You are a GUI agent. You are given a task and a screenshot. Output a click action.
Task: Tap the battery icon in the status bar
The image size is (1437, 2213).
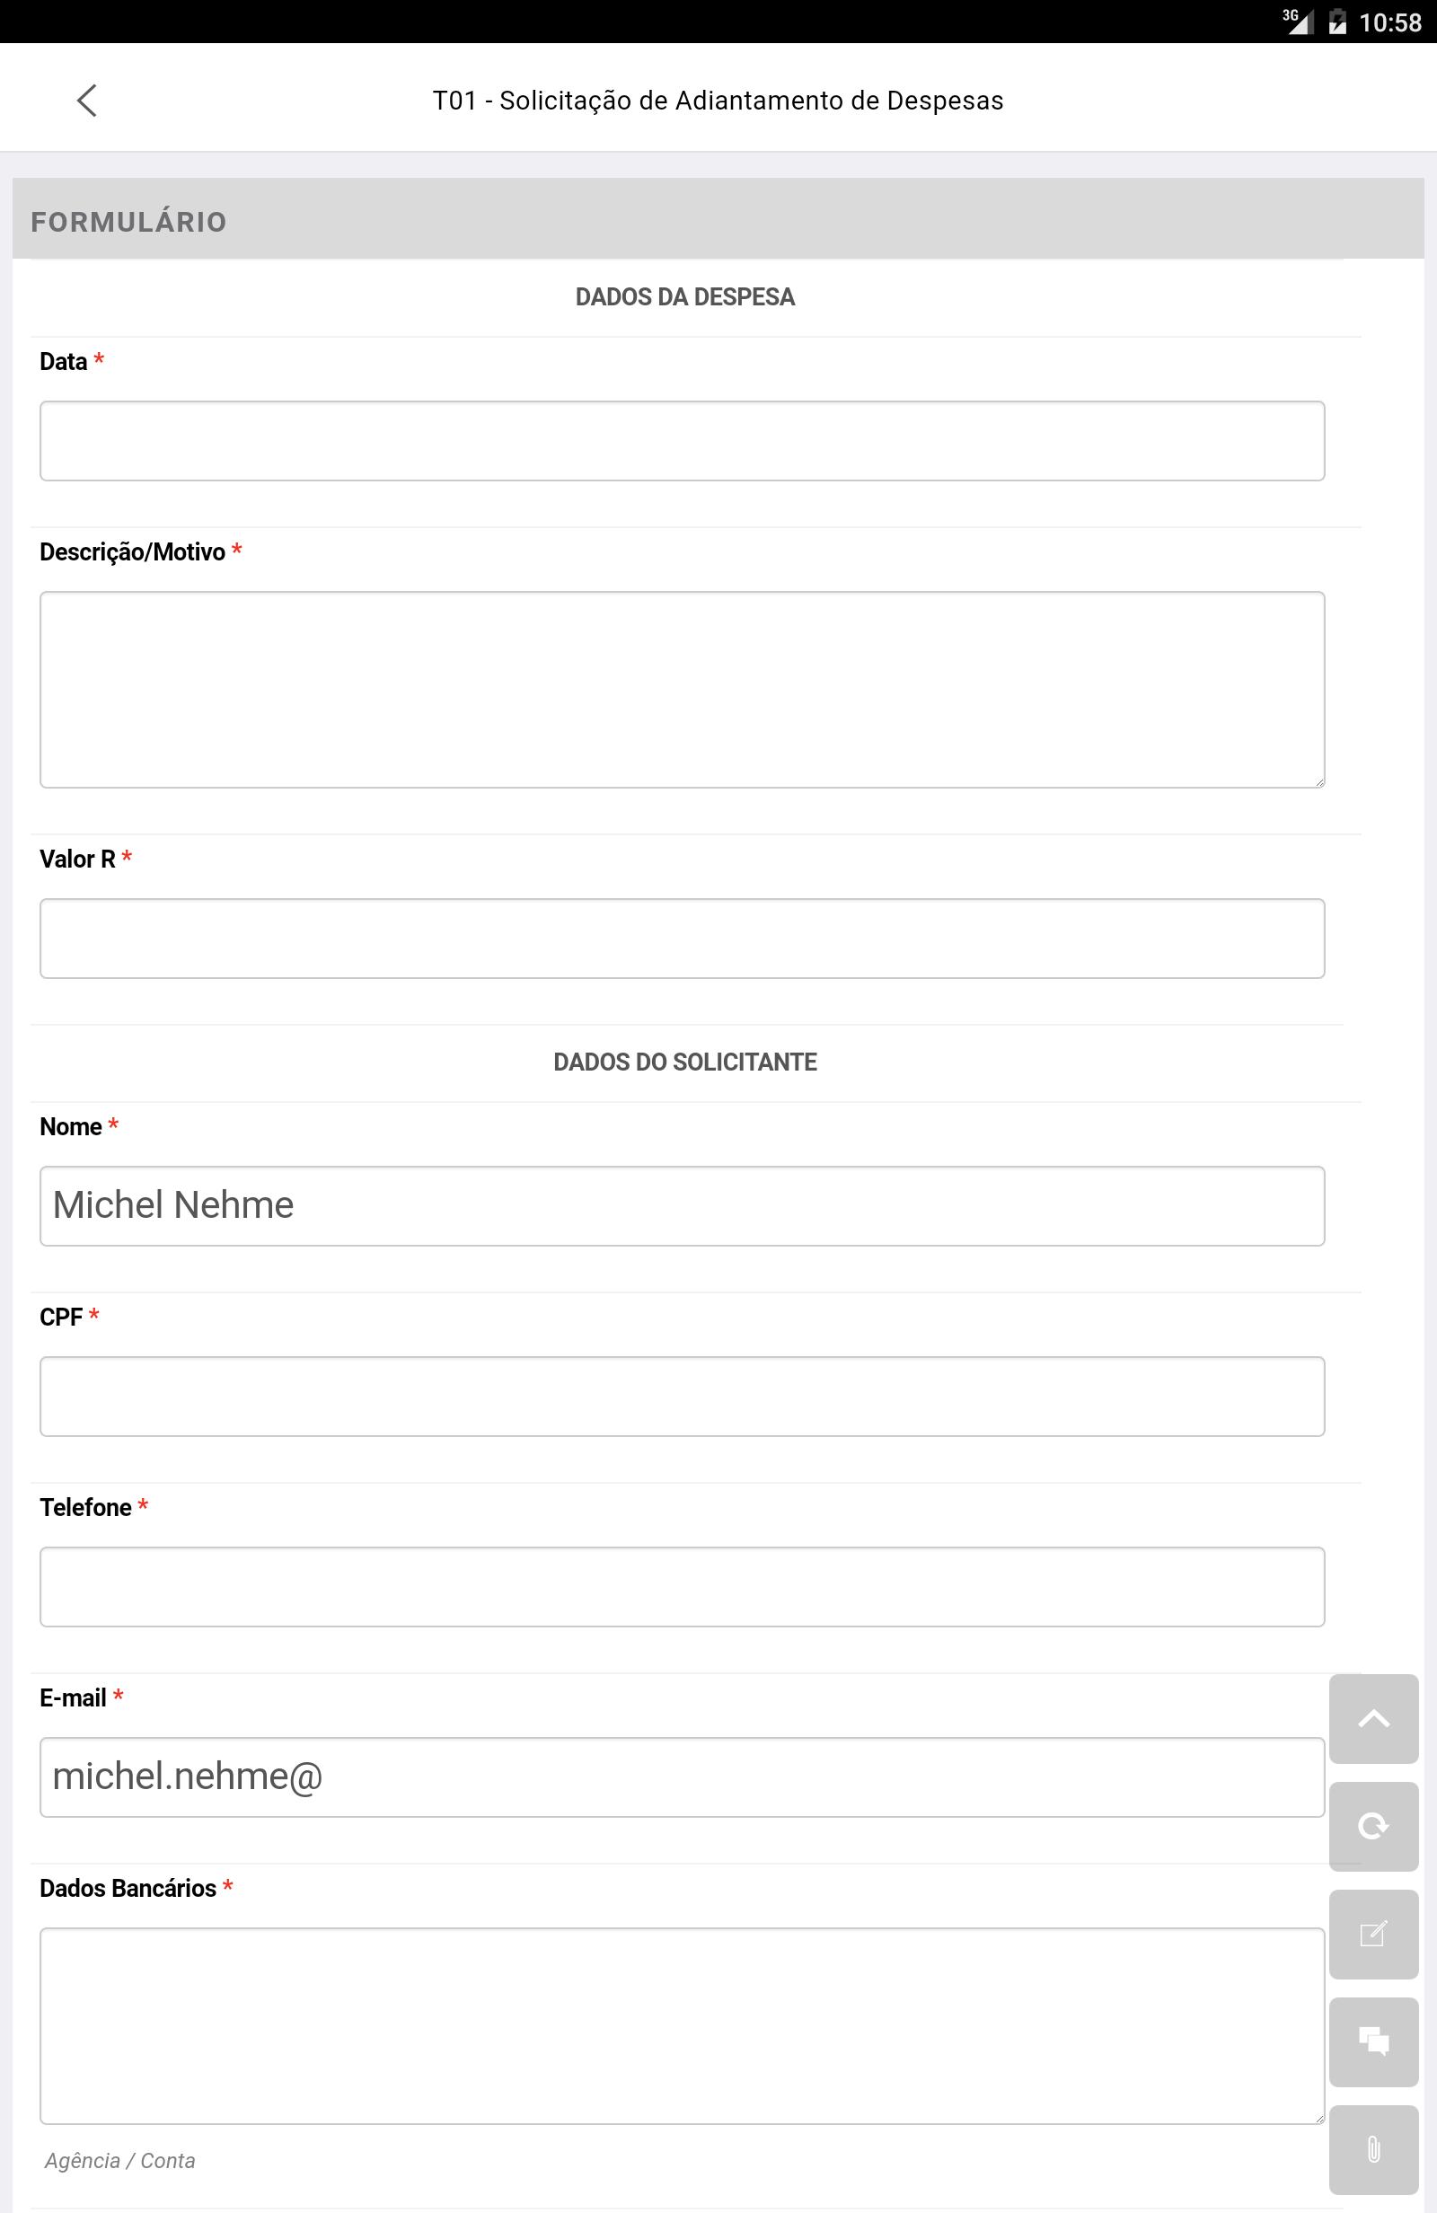(1337, 22)
